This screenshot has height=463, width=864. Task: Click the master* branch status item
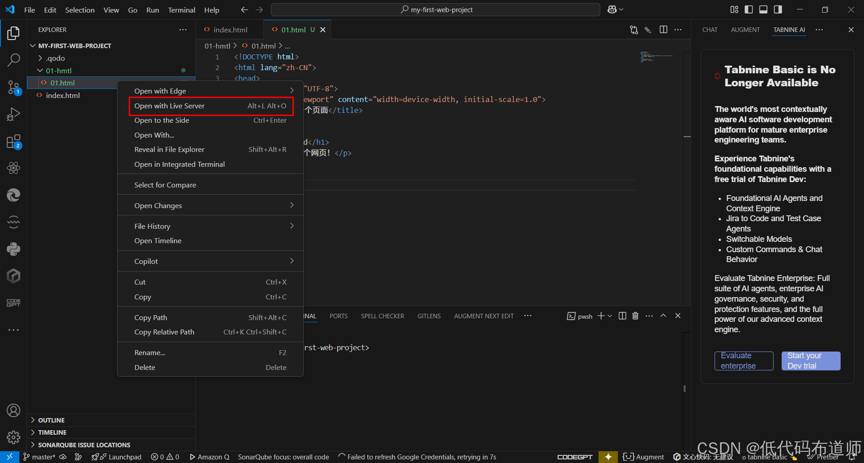tap(39, 457)
